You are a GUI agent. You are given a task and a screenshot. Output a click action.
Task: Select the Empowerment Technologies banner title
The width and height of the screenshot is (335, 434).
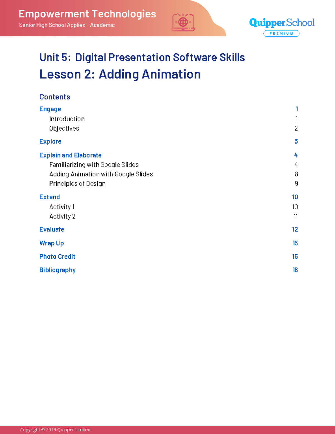[87, 14]
